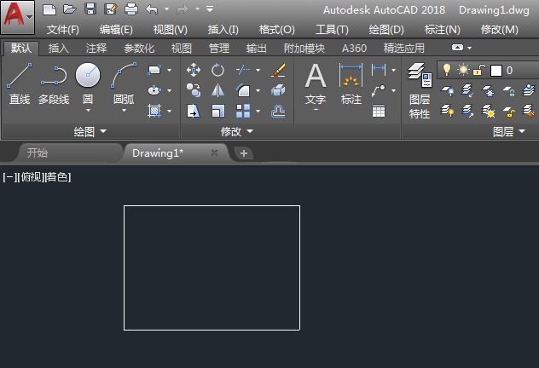Click the Explode tool icon
Screen dimensions: 539x368
tap(278, 90)
